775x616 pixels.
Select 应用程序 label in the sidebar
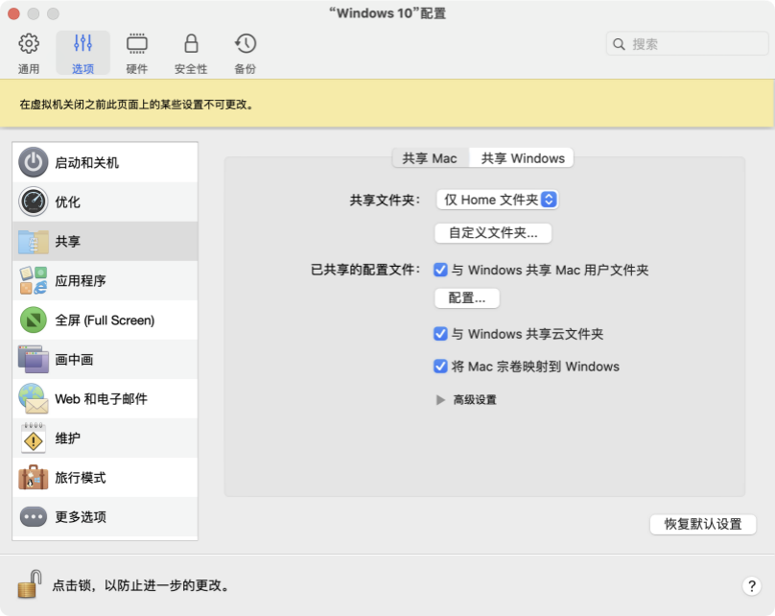tap(80, 281)
